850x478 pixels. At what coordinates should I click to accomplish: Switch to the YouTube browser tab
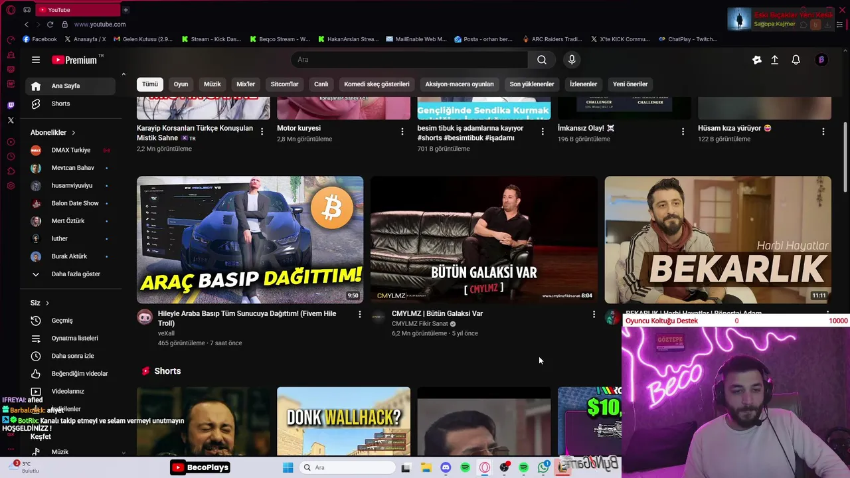(x=76, y=10)
